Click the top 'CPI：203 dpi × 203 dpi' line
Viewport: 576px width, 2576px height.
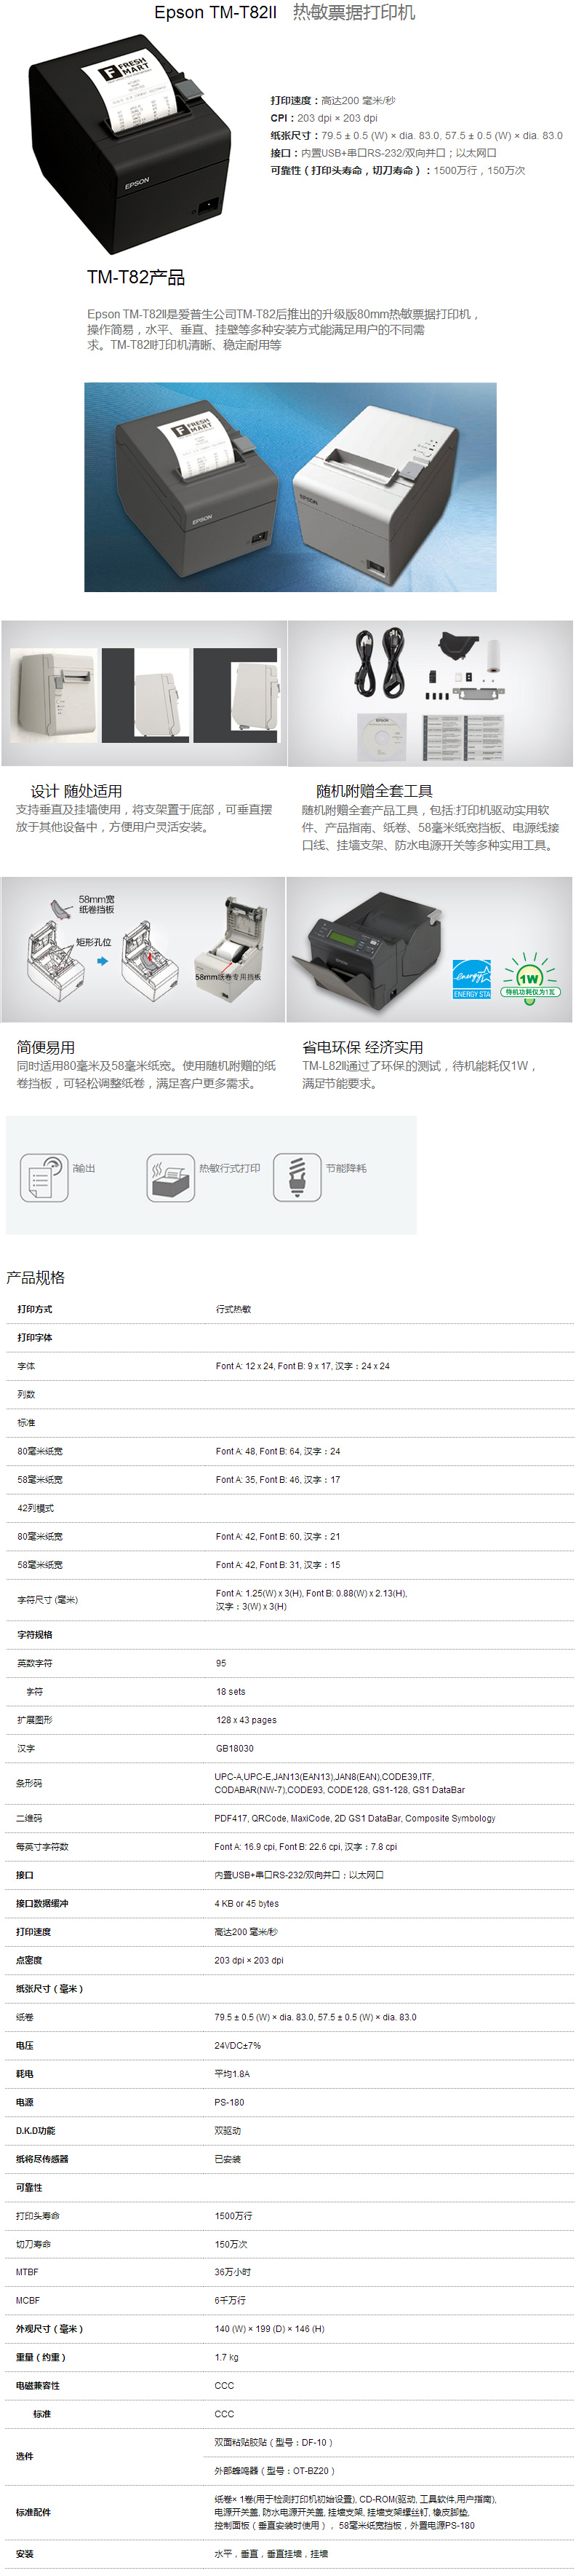click(x=324, y=117)
